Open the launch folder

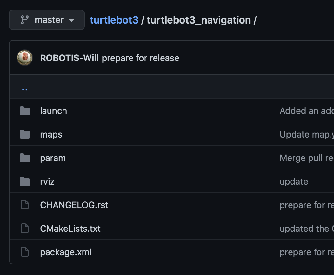point(53,111)
